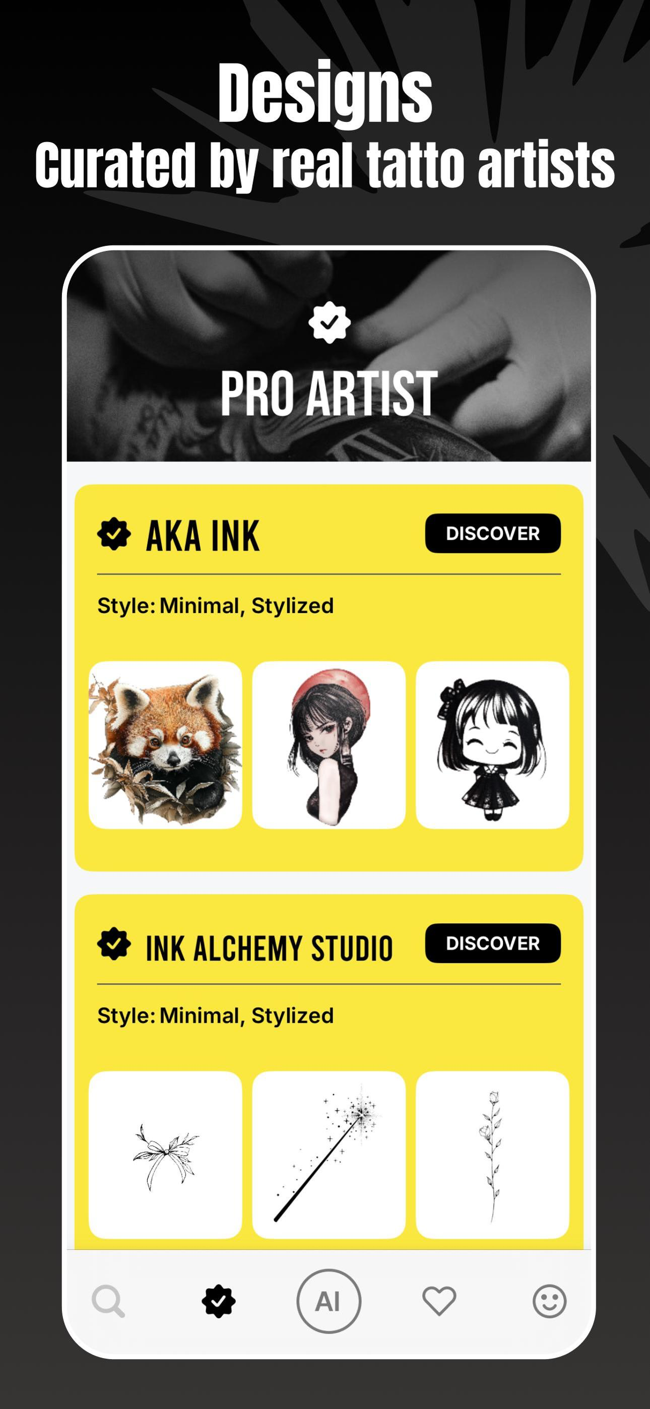This screenshot has height=1409, width=650.
Task: Tap the white verified badge above PRO ARTIST
Action: 330,323
